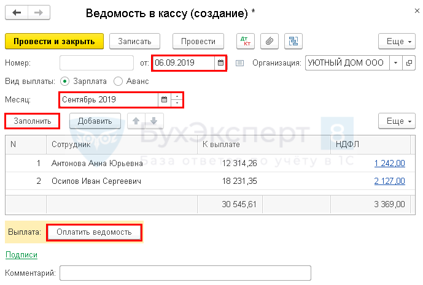Screen dimensions: 423x285
Task: Click the Записать button
Action: [134, 41]
